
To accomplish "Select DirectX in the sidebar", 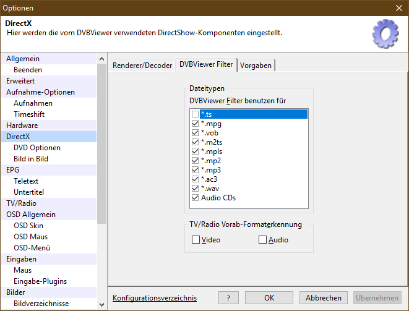I will [49, 137].
